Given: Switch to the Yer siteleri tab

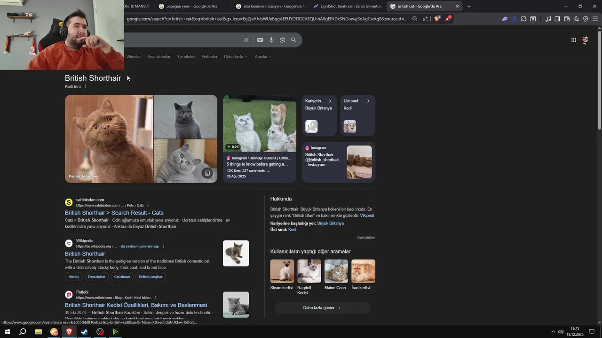Looking at the screenshot, I should pos(186,57).
